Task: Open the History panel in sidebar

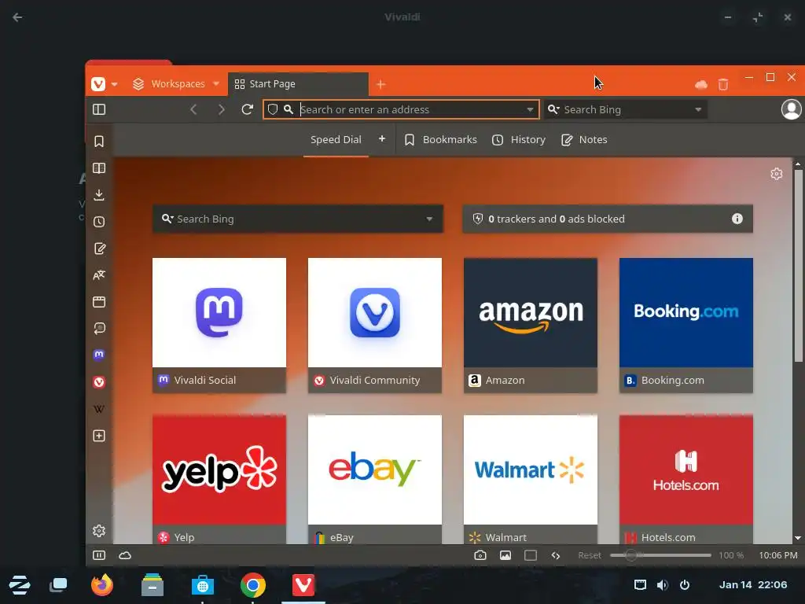Action: (99, 221)
